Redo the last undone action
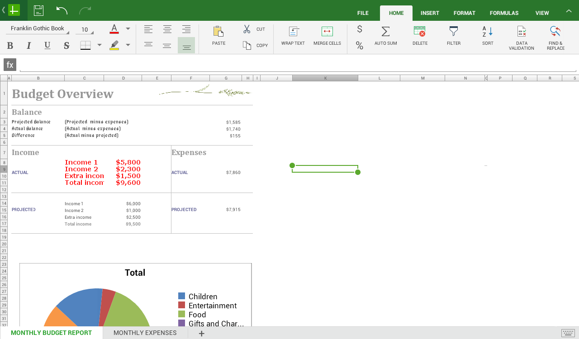The width and height of the screenshot is (579, 339). tap(85, 10)
